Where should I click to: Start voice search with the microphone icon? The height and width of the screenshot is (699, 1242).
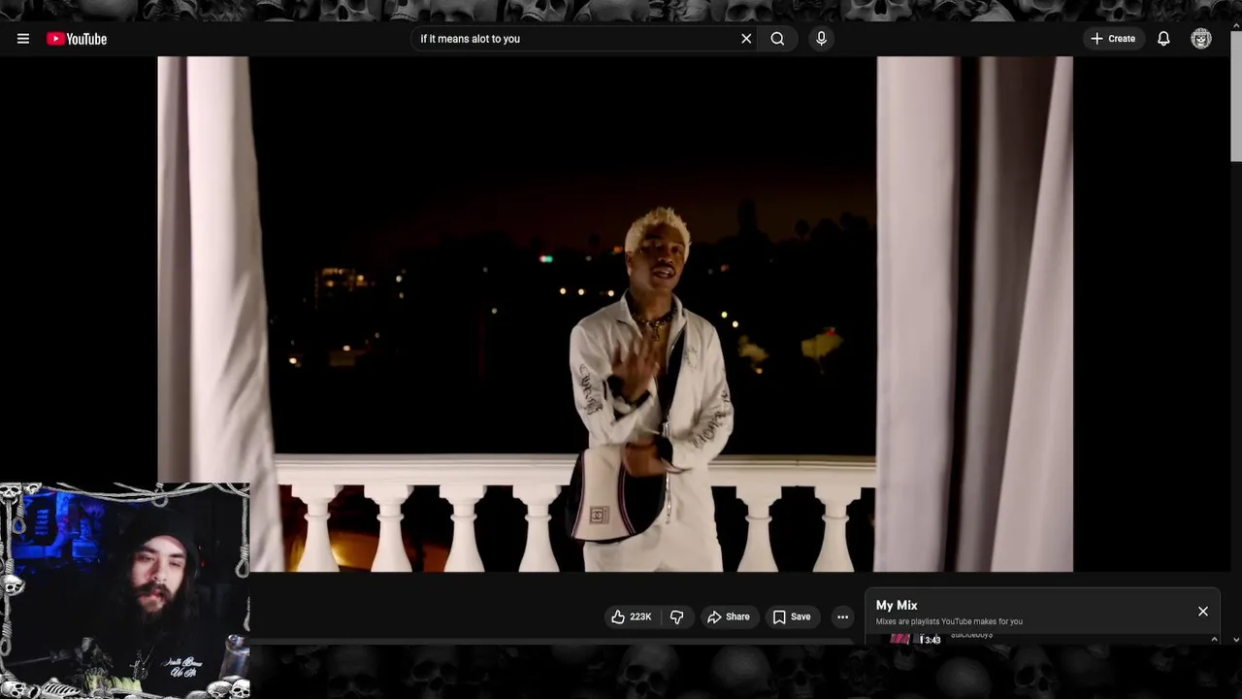click(x=821, y=39)
